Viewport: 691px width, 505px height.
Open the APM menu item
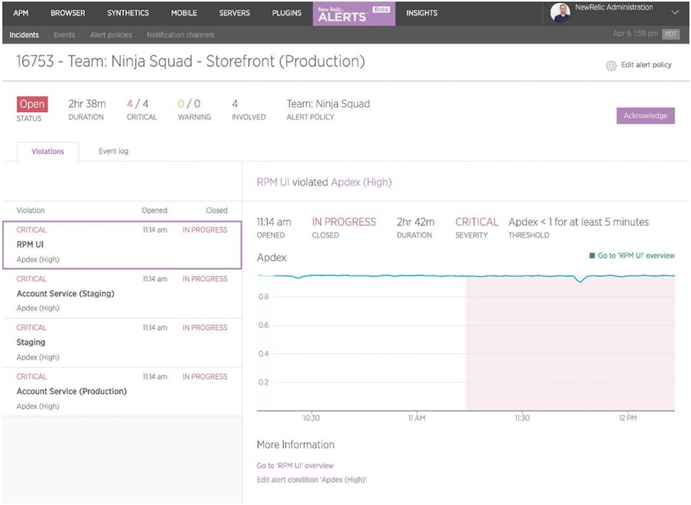[21, 13]
